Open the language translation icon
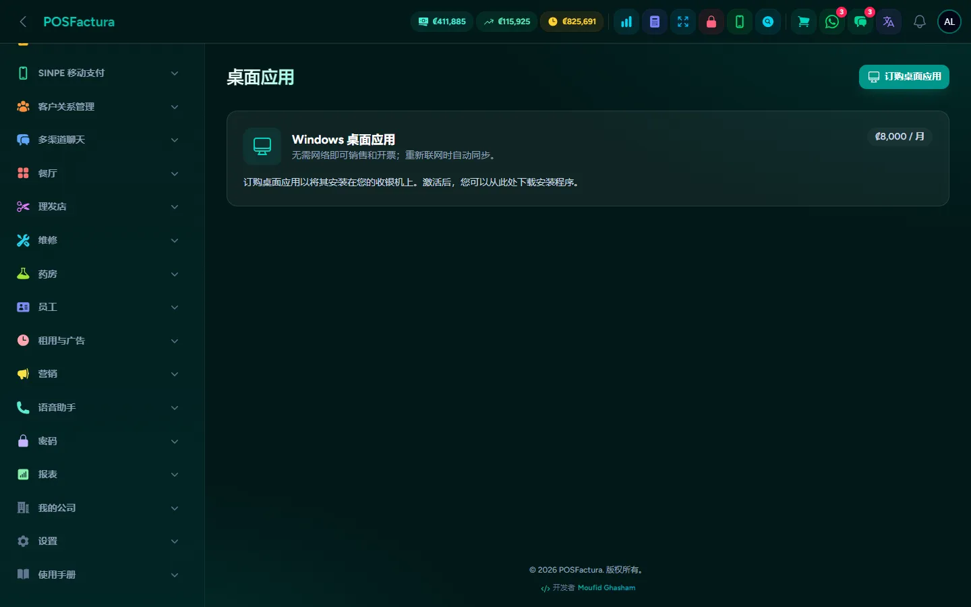 pos(889,22)
